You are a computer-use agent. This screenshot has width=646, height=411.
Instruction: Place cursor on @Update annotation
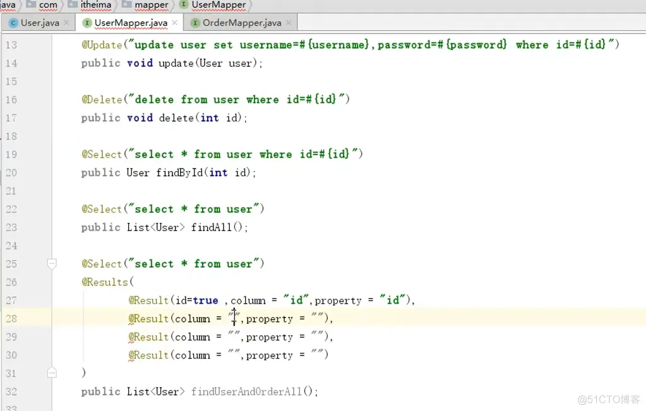click(102, 45)
